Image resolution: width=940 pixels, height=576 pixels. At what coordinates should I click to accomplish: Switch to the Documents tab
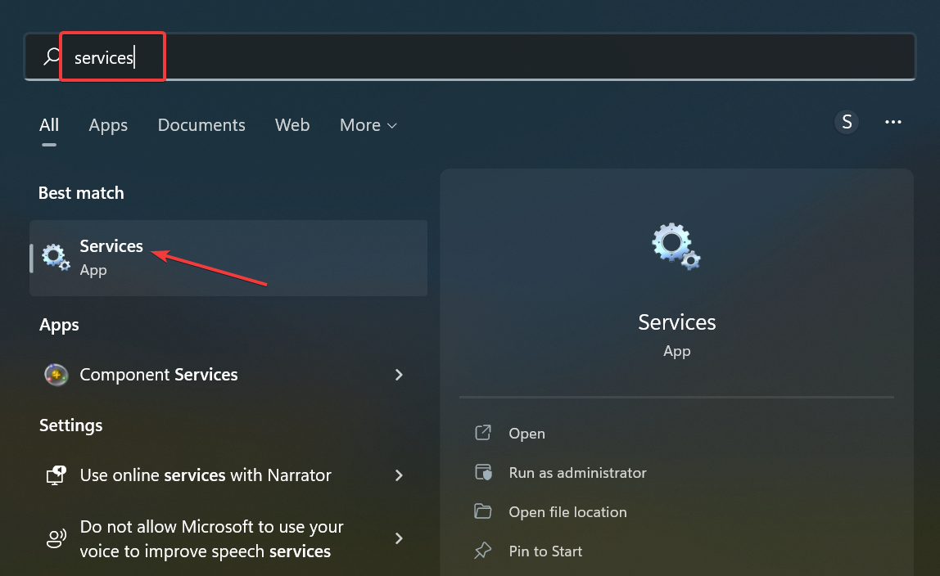(201, 124)
